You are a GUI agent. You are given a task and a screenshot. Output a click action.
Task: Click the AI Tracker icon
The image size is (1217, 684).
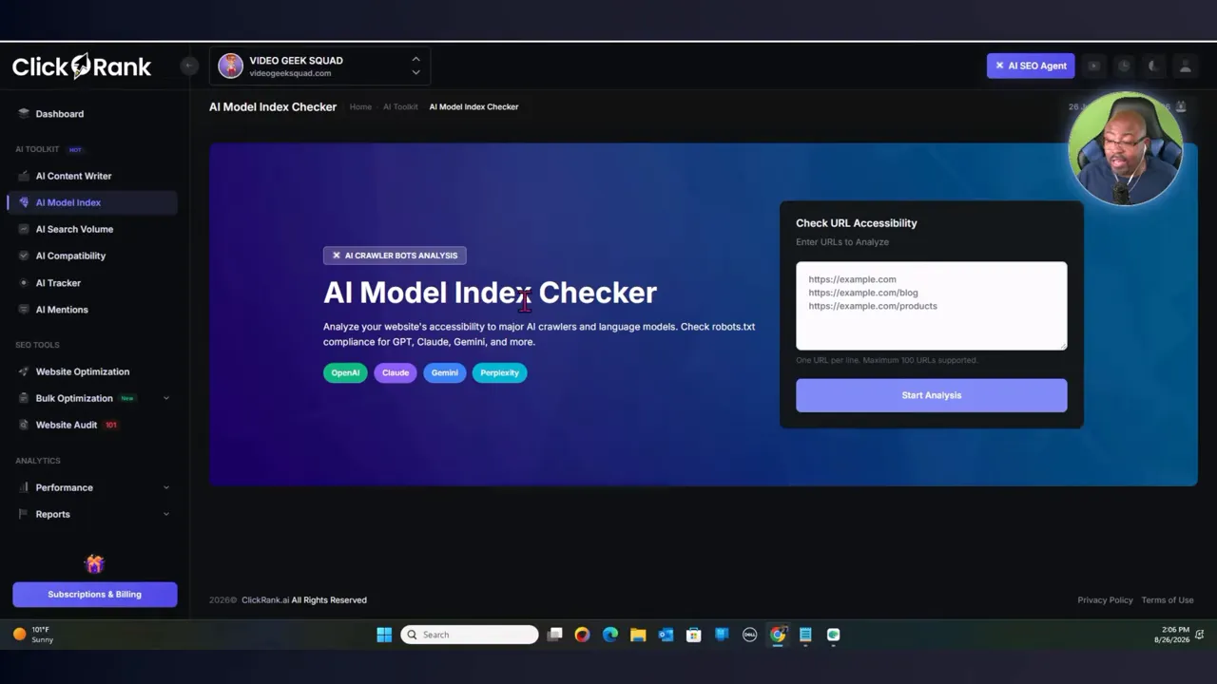click(24, 283)
